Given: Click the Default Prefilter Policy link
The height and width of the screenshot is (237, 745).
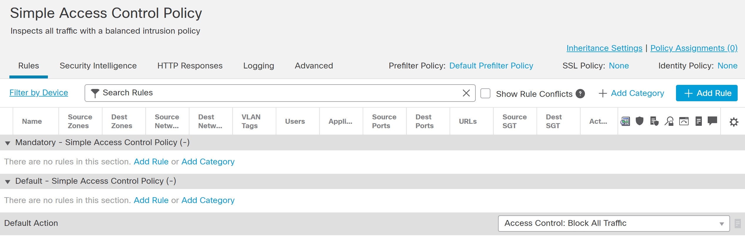Looking at the screenshot, I should pyautogui.click(x=491, y=66).
